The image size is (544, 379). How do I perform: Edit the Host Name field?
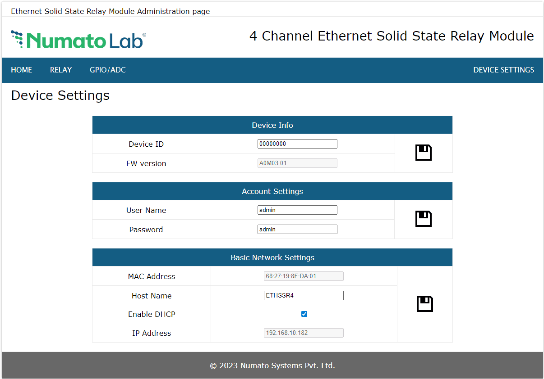(x=304, y=296)
